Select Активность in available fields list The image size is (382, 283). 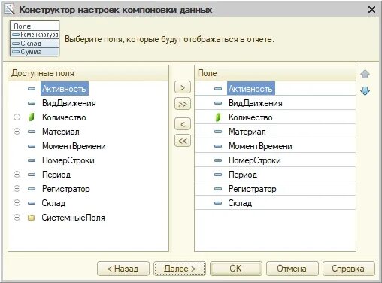point(65,89)
